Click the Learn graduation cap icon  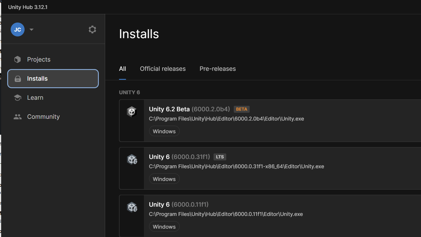pyautogui.click(x=18, y=98)
